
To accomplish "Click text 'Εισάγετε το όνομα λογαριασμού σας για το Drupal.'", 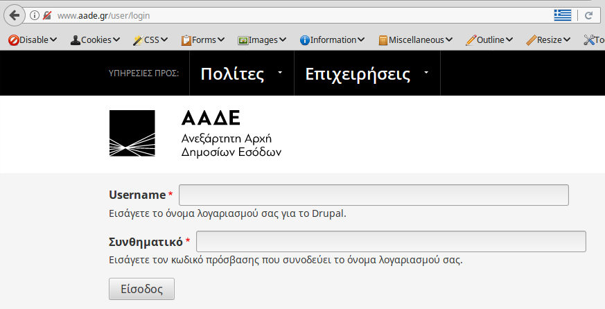I will click(227, 213).
